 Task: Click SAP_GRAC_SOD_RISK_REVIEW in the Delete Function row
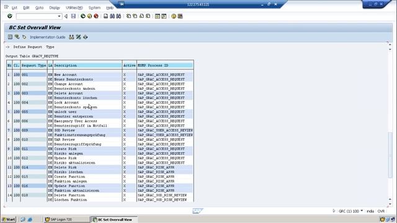(163, 195)
